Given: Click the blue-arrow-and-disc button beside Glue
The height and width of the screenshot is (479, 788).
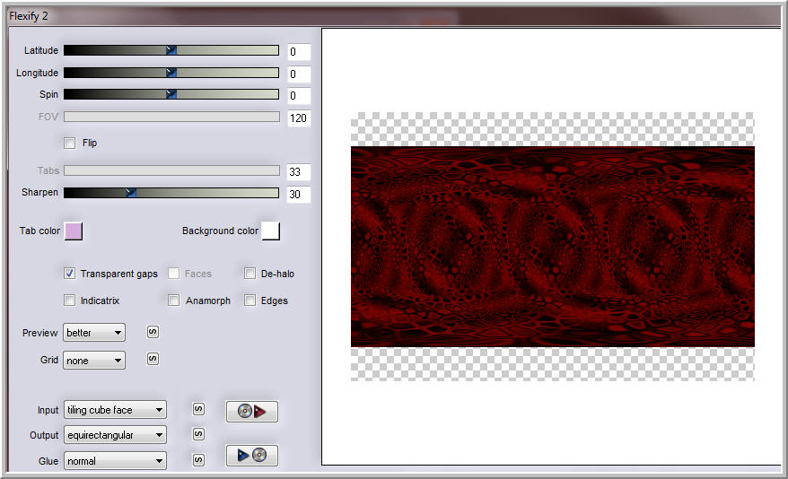Looking at the screenshot, I should click(252, 456).
